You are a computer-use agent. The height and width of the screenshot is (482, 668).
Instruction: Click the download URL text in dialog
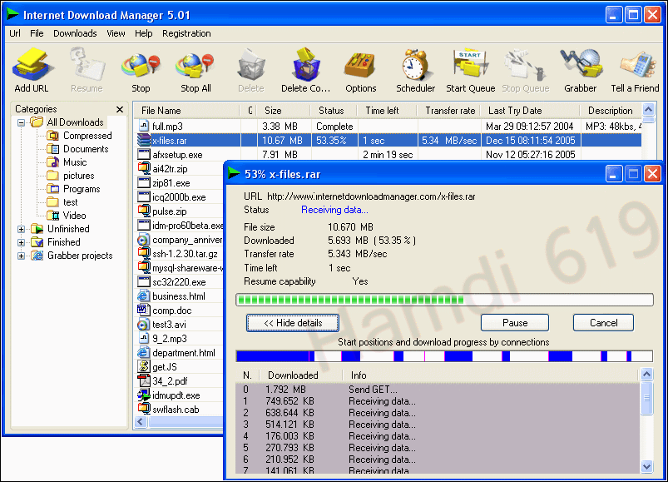click(x=371, y=196)
